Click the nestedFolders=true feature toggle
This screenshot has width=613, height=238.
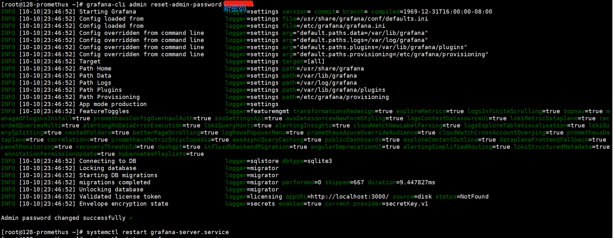[x=97, y=133]
